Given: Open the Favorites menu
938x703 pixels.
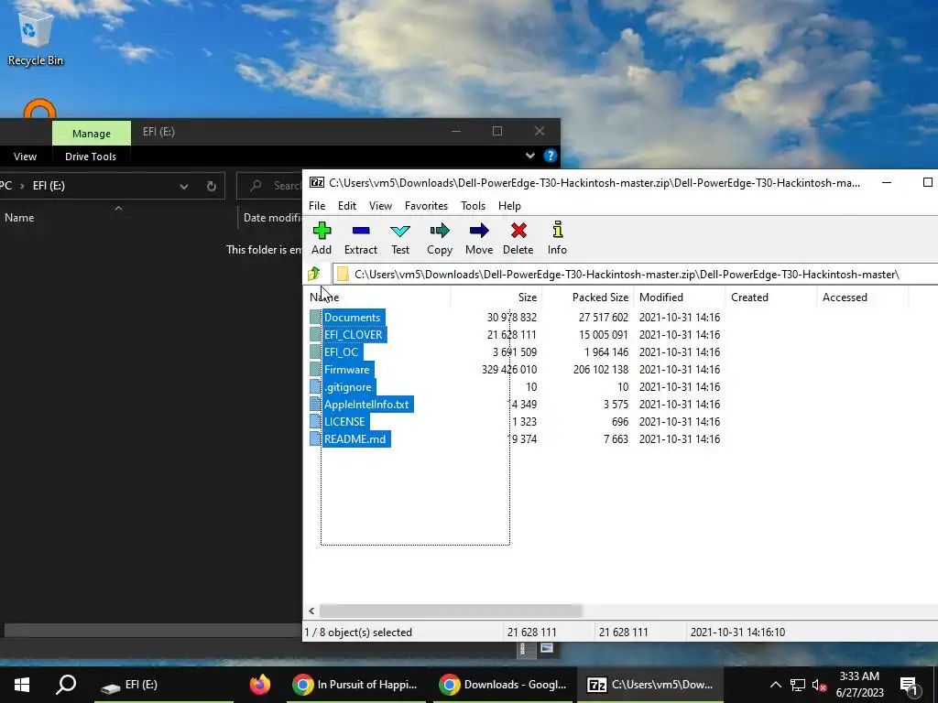Looking at the screenshot, I should pyautogui.click(x=426, y=206).
